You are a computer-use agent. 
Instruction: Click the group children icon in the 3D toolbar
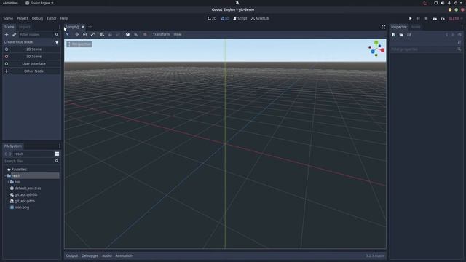118,34
